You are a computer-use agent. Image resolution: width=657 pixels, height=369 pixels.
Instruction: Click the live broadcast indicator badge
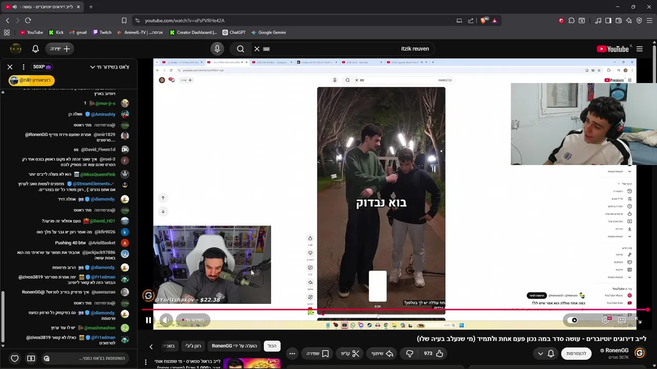point(194,320)
